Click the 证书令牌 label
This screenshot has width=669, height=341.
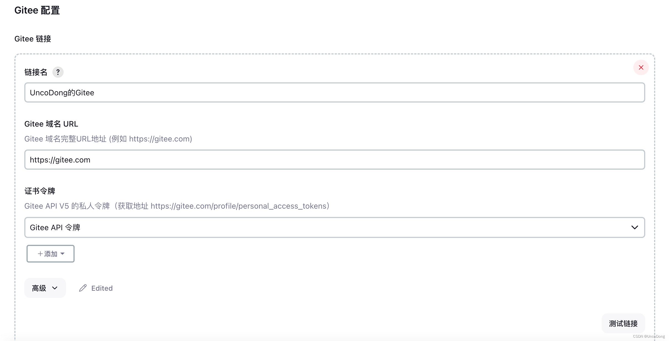coord(40,191)
